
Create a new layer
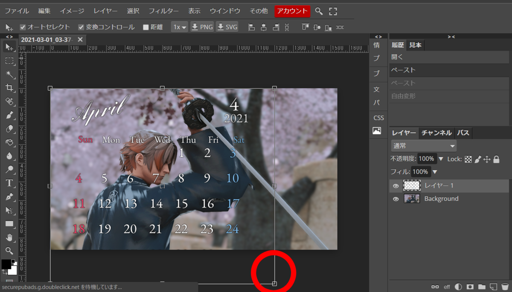493,286
